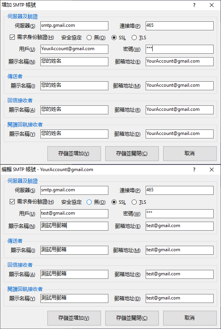
Task: Click help question mark in Edit SMTP dialog
Action: pos(194,170)
